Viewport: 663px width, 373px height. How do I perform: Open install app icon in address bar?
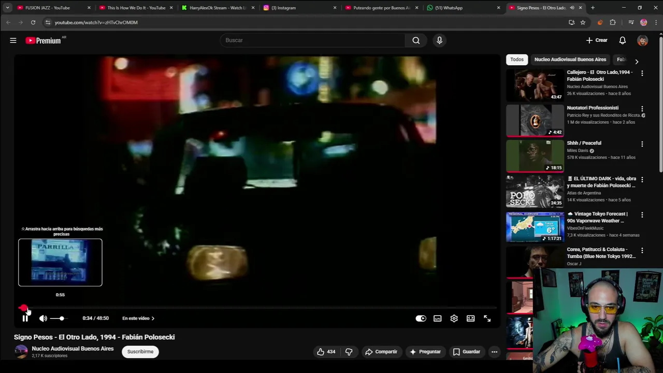[571, 22]
